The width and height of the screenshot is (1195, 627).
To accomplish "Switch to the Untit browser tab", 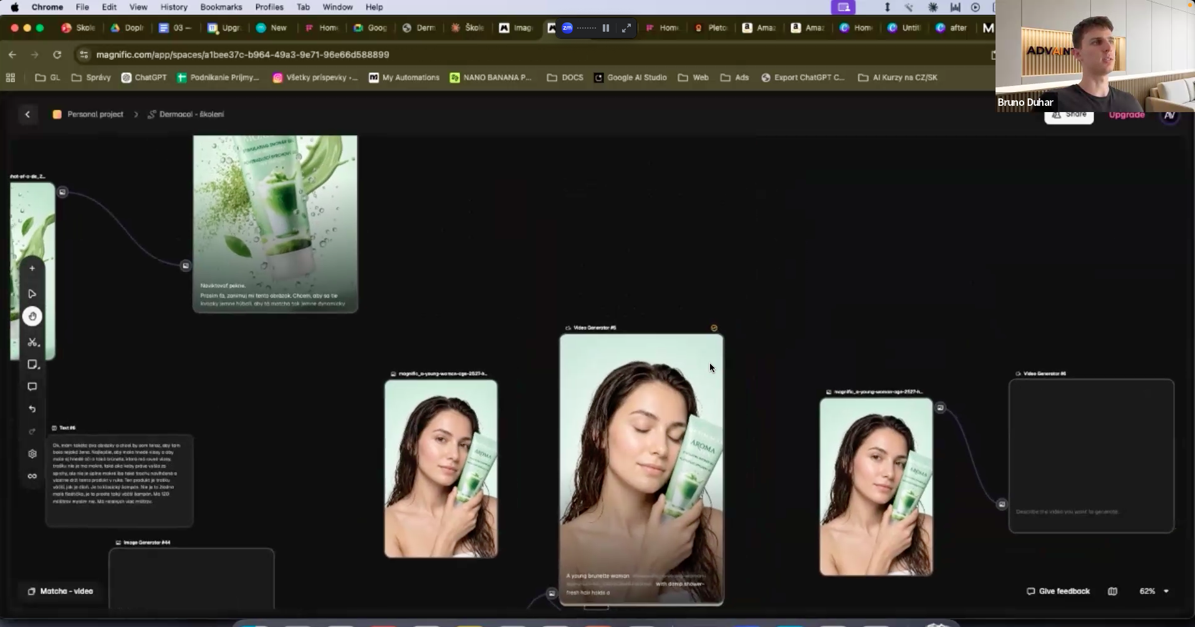I will [905, 28].
